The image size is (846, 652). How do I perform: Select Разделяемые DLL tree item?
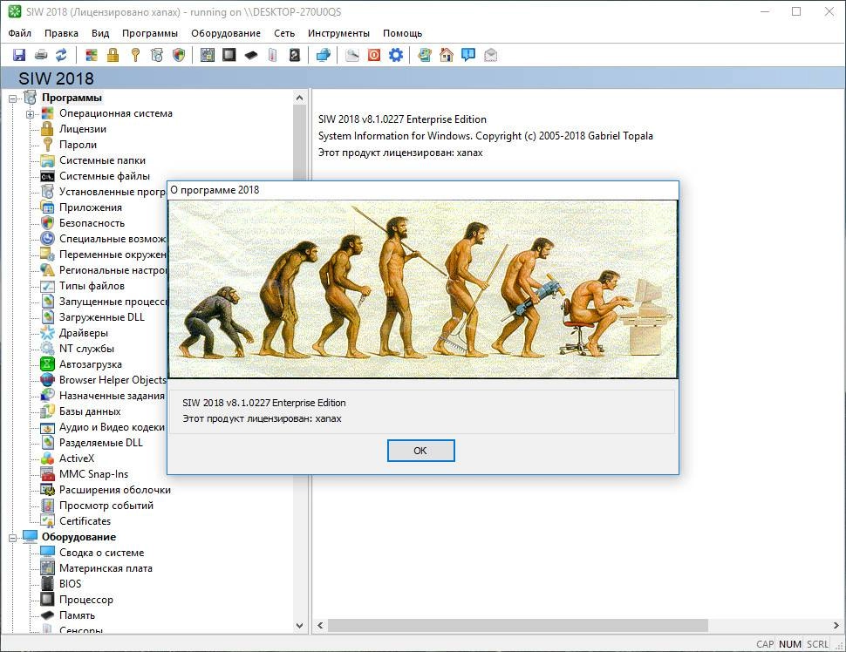tap(101, 443)
